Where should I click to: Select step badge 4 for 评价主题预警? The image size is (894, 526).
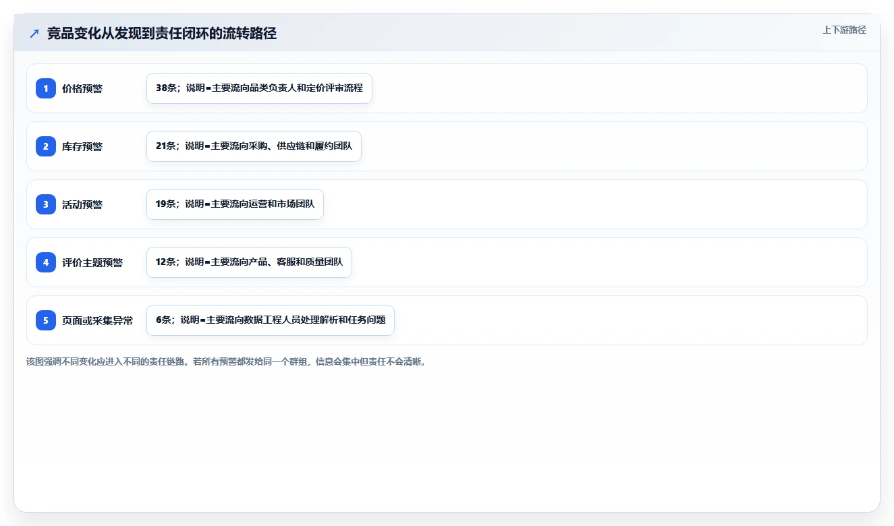coord(46,262)
